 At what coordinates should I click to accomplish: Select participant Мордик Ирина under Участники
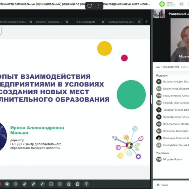[173, 159]
